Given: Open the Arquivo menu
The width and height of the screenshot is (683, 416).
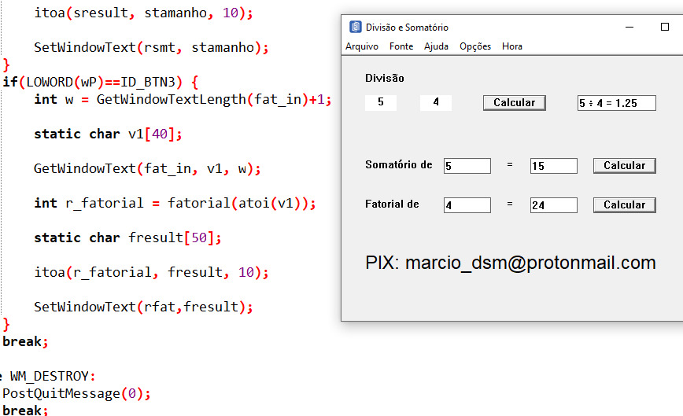Looking at the screenshot, I should tap(361, 46).
